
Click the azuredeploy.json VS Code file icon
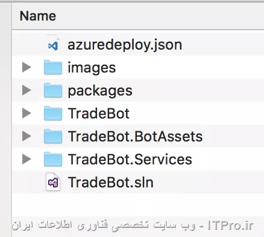tap(53, 44)
